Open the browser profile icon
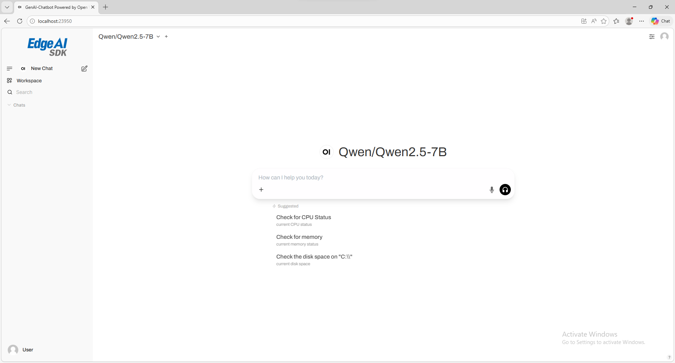 click(629, 21)
